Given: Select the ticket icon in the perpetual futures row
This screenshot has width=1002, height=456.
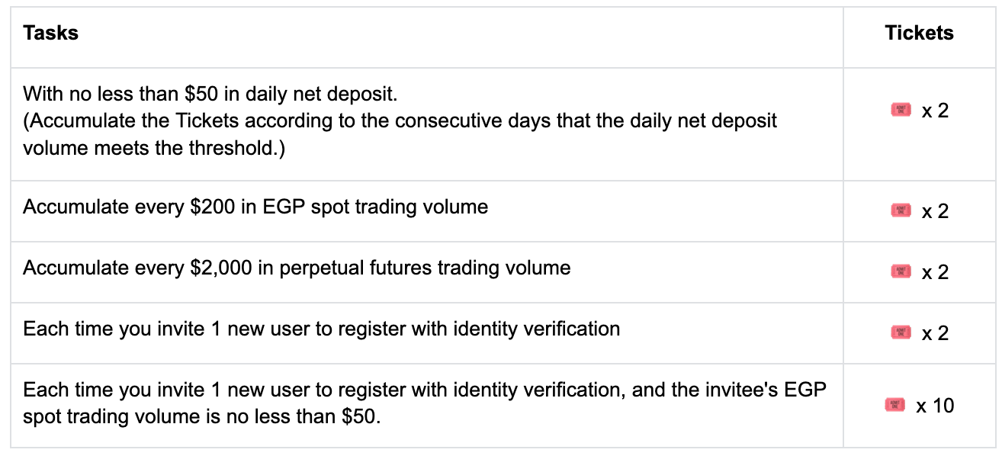Looking at the screenshot, I should point(901,271).
